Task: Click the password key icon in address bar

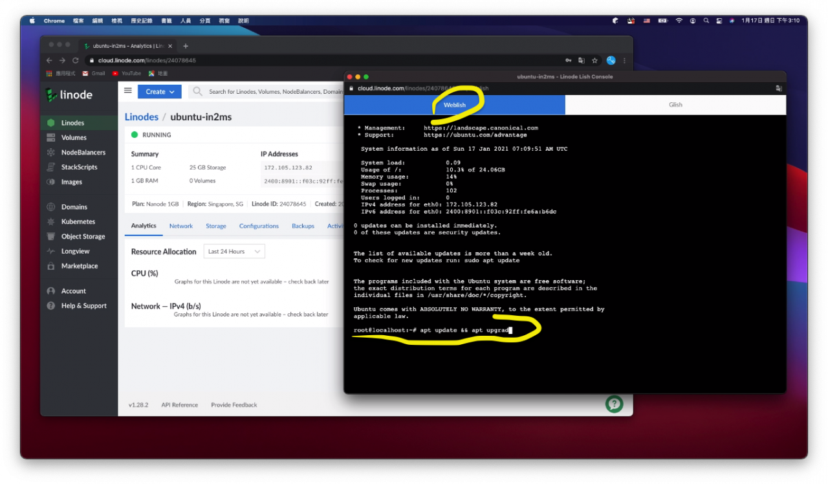Action: (568, 60)
